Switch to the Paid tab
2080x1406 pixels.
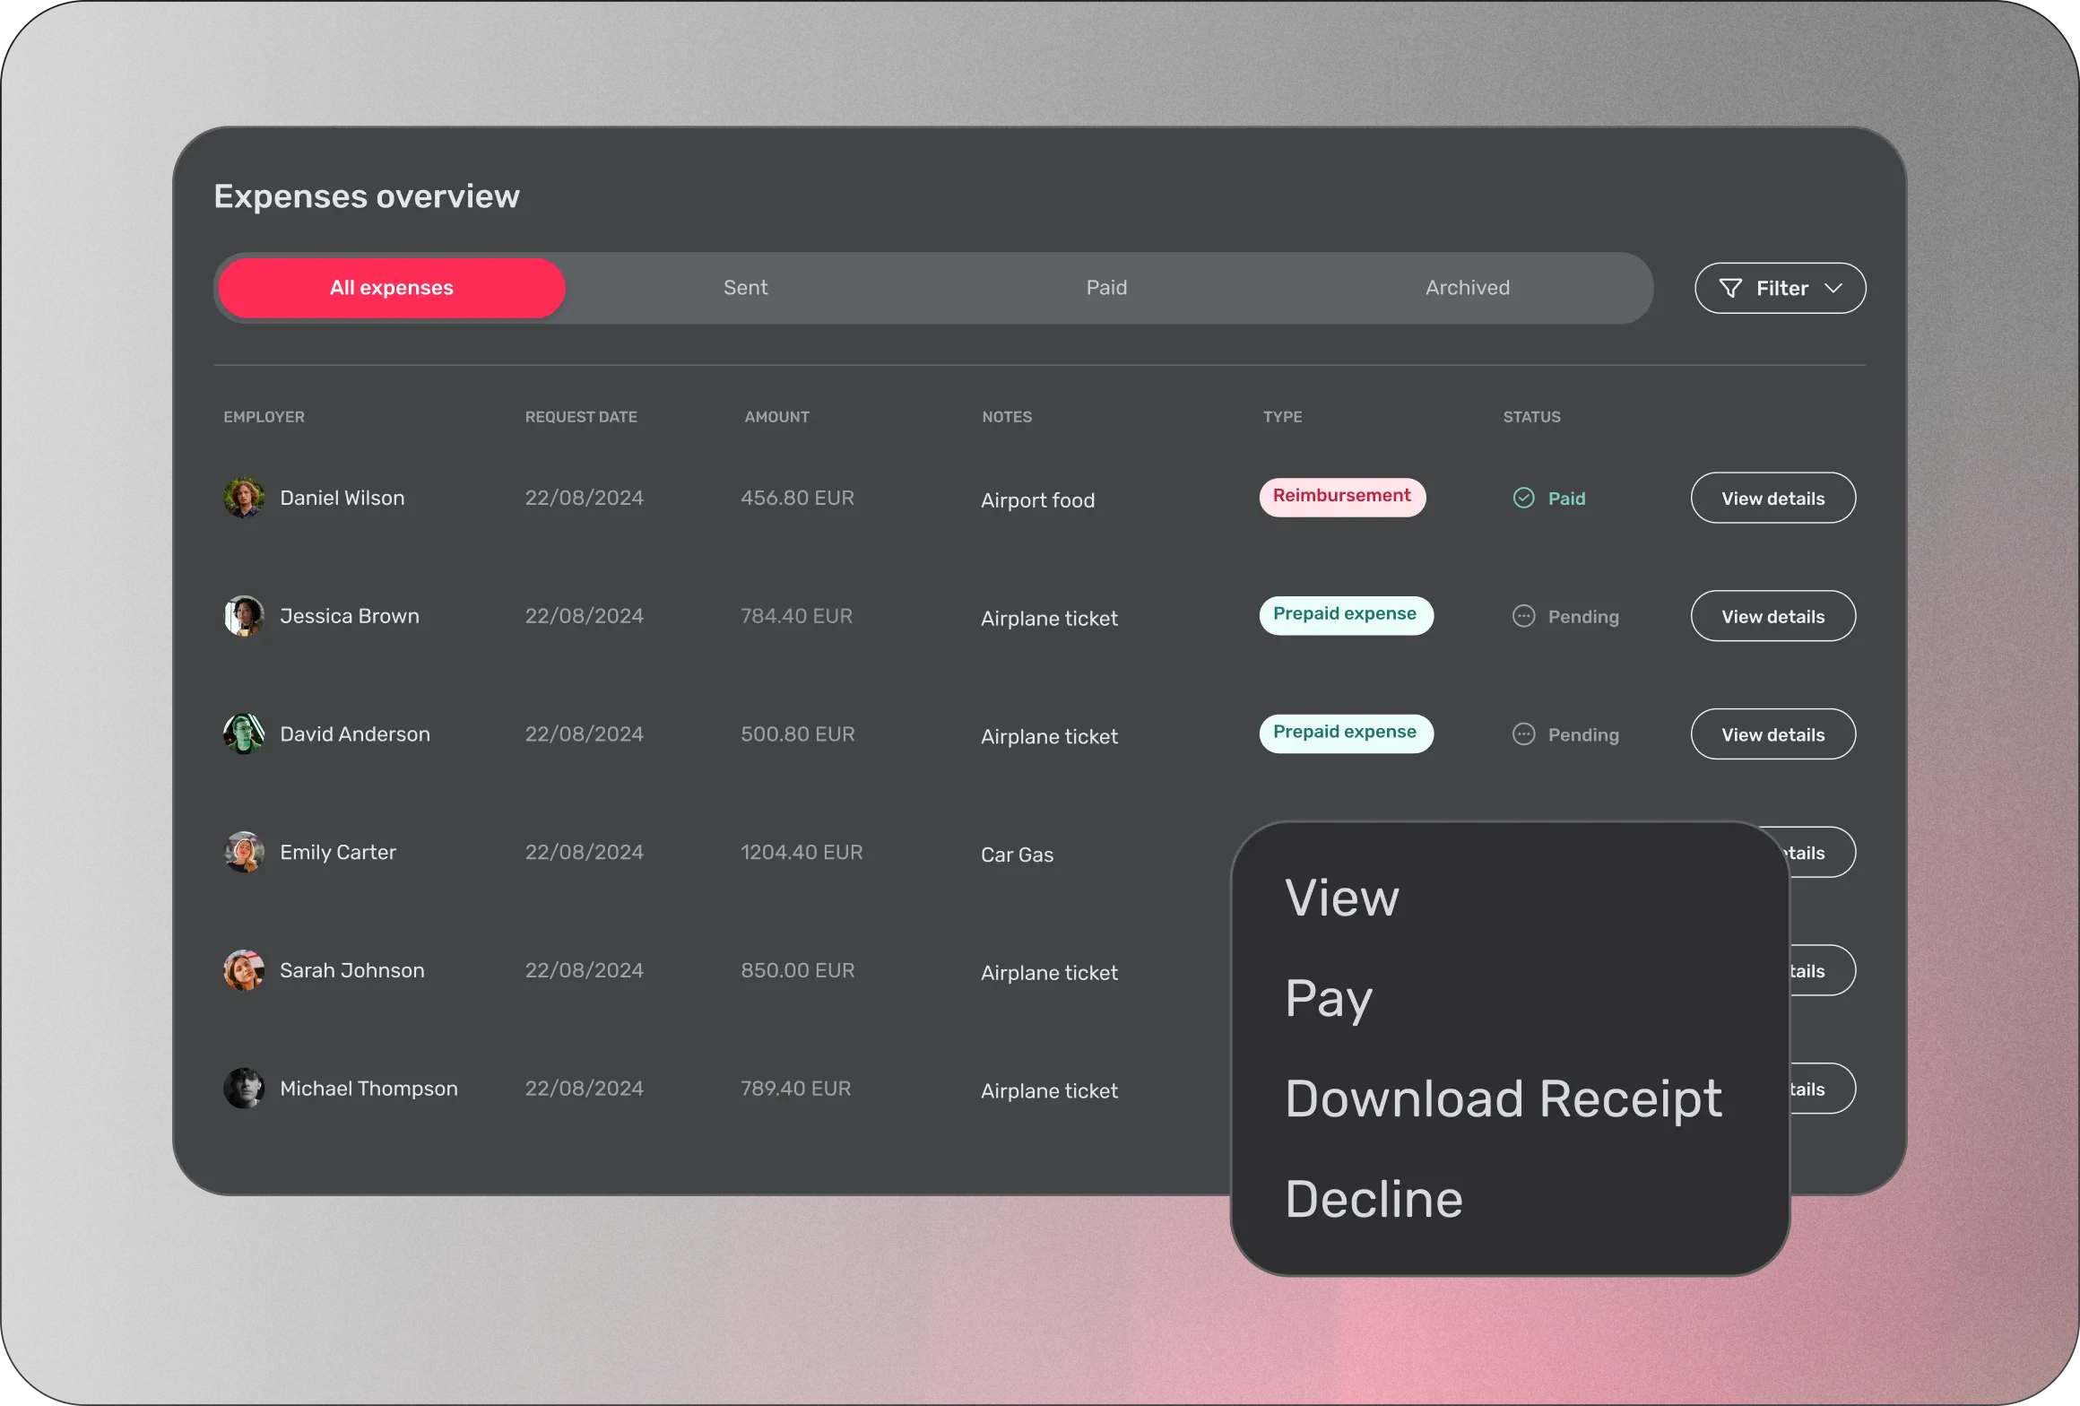click(1106, 288)
